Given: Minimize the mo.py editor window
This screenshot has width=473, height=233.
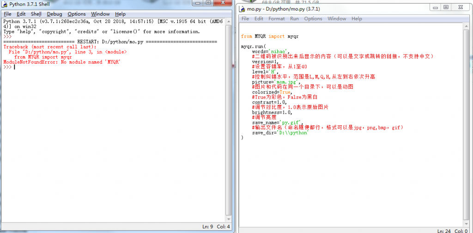Looking at the screenshot, I should (x=434, y=7).
